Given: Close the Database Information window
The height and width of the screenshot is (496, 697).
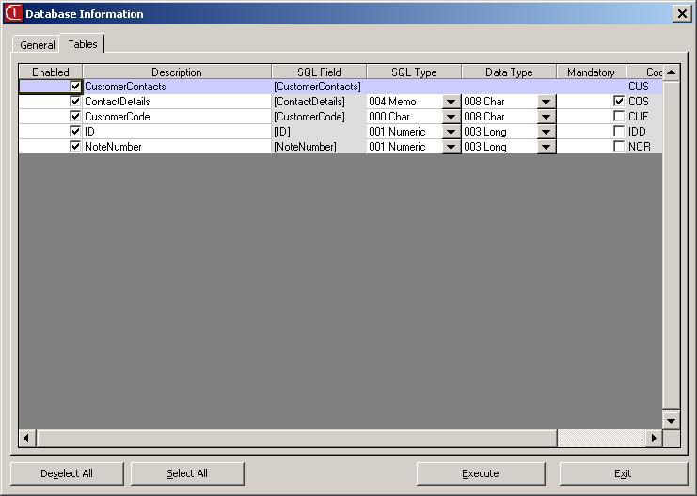Looking at the screenshot, I should [x=682, y=14].
